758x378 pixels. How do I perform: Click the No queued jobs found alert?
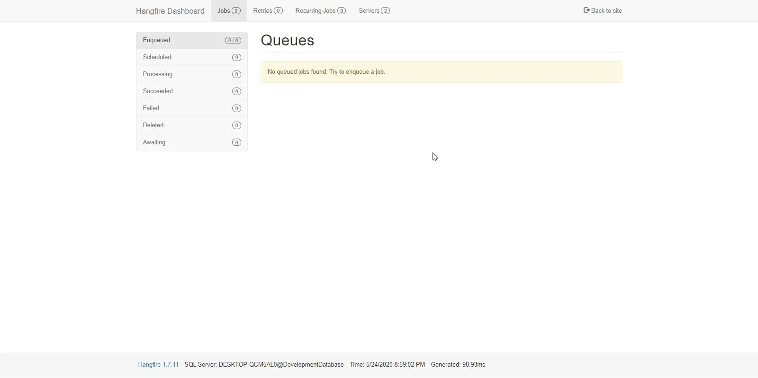[441, 72]
